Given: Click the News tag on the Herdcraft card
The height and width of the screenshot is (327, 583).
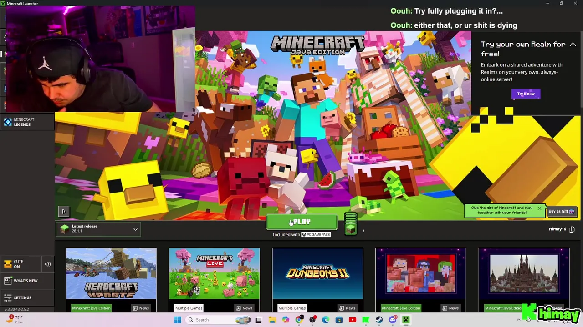Looking at the screenshot, I should [x=140, y=308].
